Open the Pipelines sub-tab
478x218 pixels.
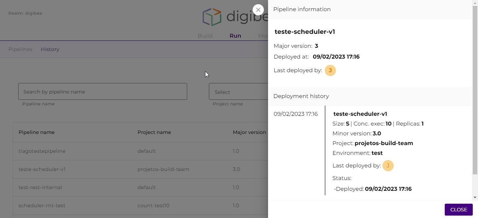20,49
